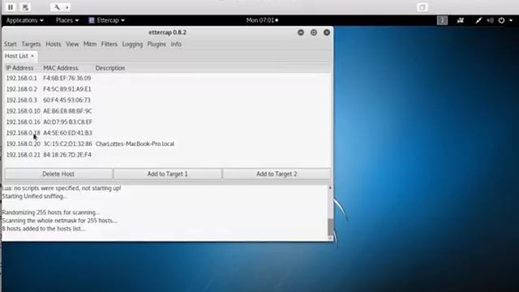The image size is (519, 292).
Task: Open the Logging menu
Action: click(x=132, y=44)
